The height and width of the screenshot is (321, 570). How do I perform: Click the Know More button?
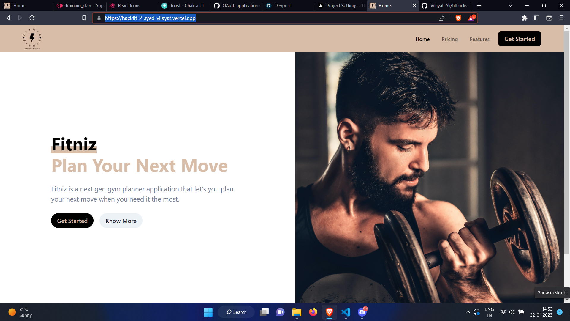point(121,221)
